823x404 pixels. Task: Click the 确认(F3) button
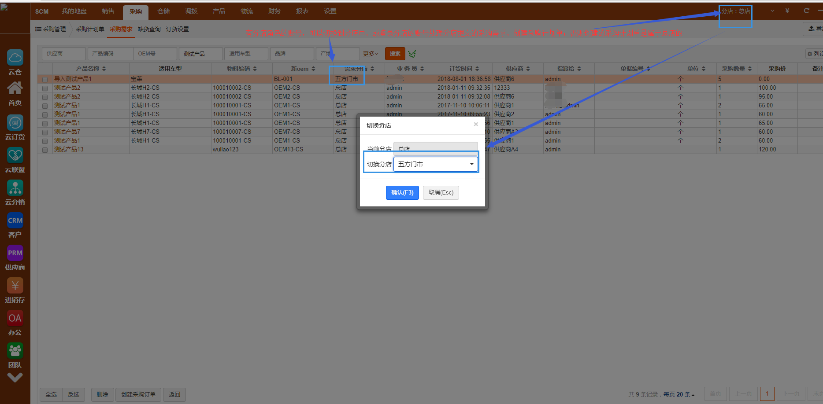[x=402, y=193]
